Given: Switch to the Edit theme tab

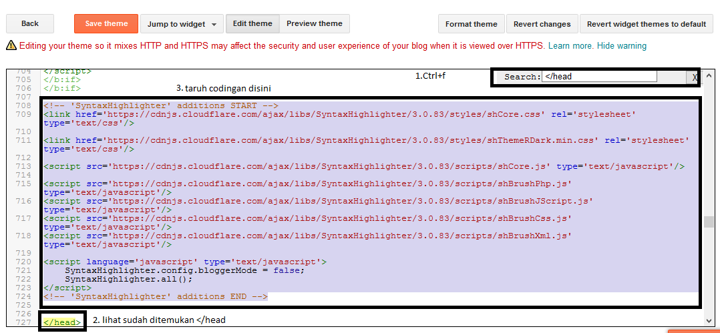Looking at the screenshot, I should click(x=252, y=24).
